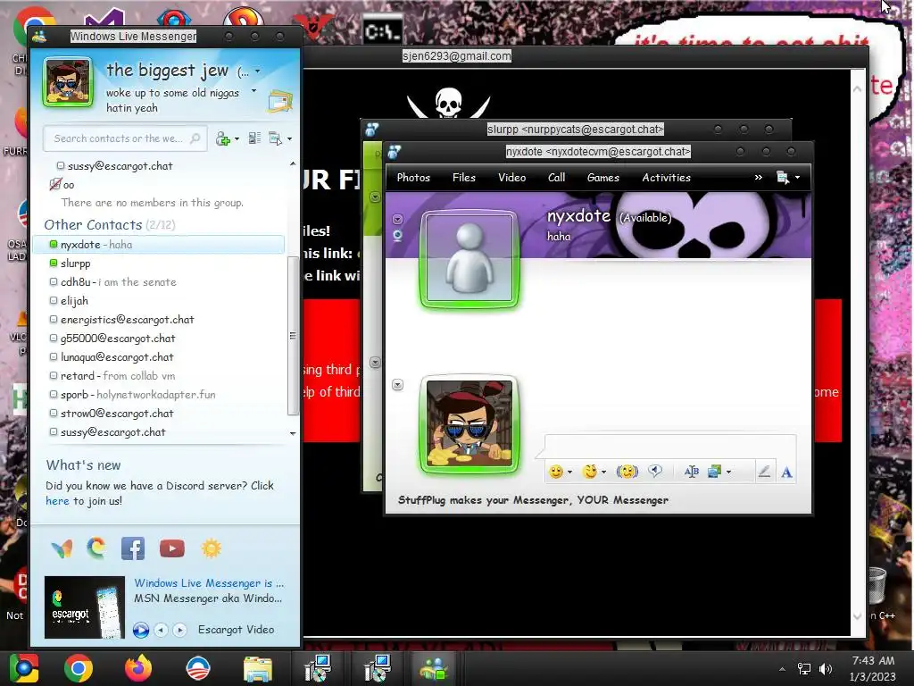
Task: Hide nyxdote's display picture using arrow
Action: [397, 220]
